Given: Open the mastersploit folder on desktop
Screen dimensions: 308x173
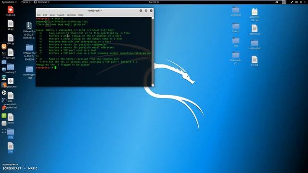Looking at the screenshot, I should click(255, 43).
